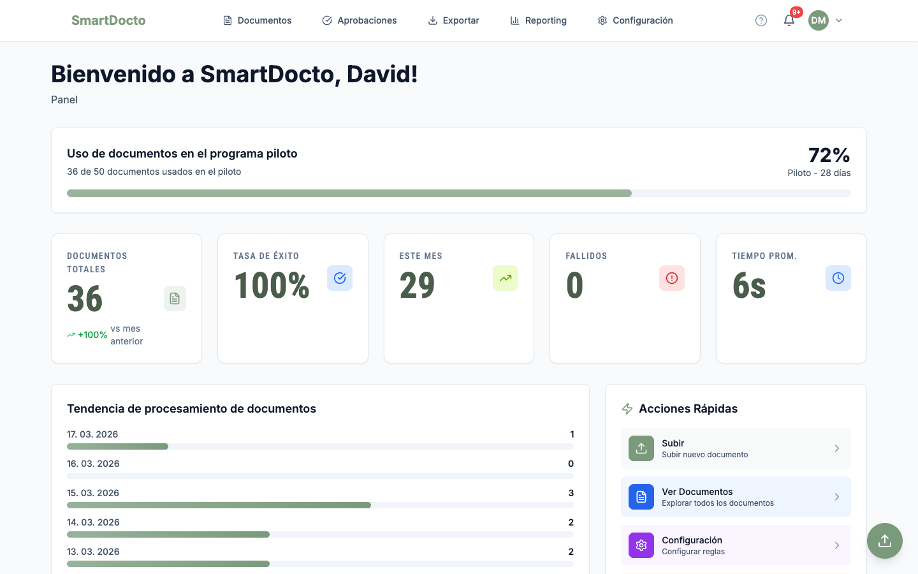918x574 pixels.
Task: Click the 9+ notification badge
Action: [x=796, y=11]
